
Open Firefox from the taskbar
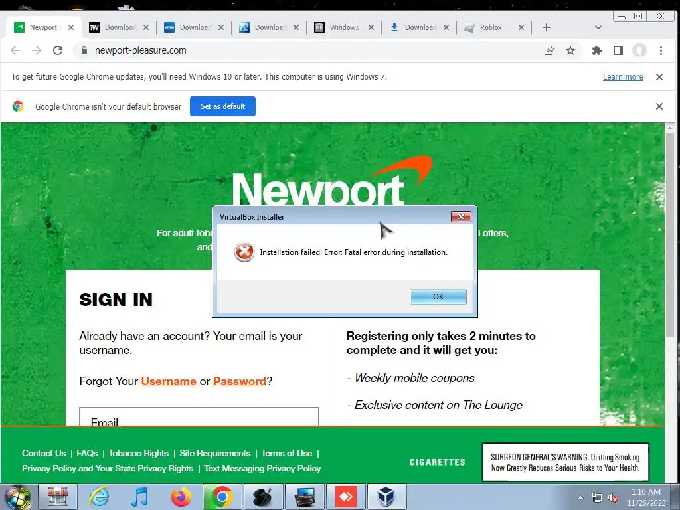tap(181, 497)
